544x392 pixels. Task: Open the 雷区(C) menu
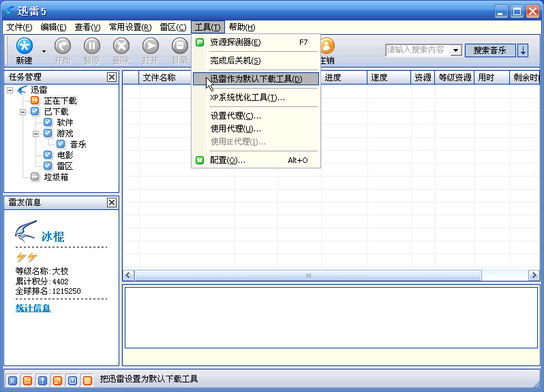coord(172,27)
